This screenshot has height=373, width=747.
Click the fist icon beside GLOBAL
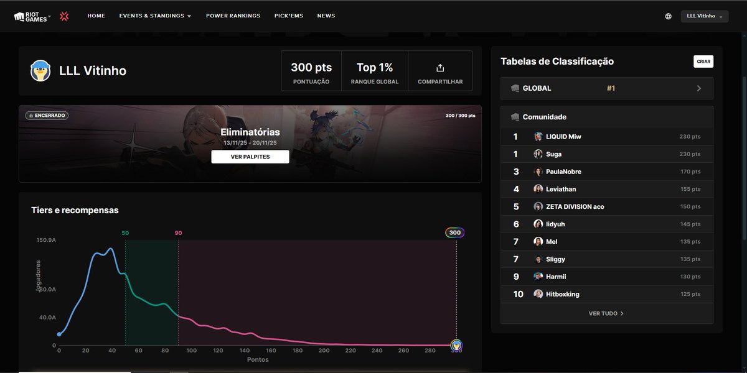coord(515,88)
